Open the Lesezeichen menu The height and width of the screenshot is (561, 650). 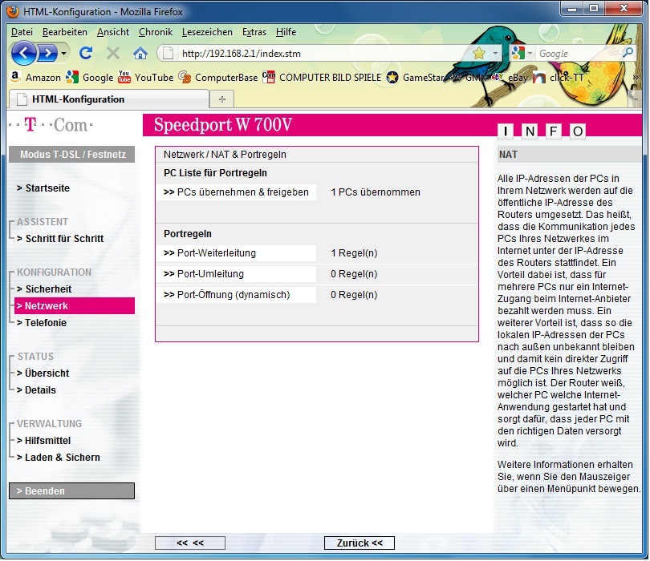tap(207, 32)
